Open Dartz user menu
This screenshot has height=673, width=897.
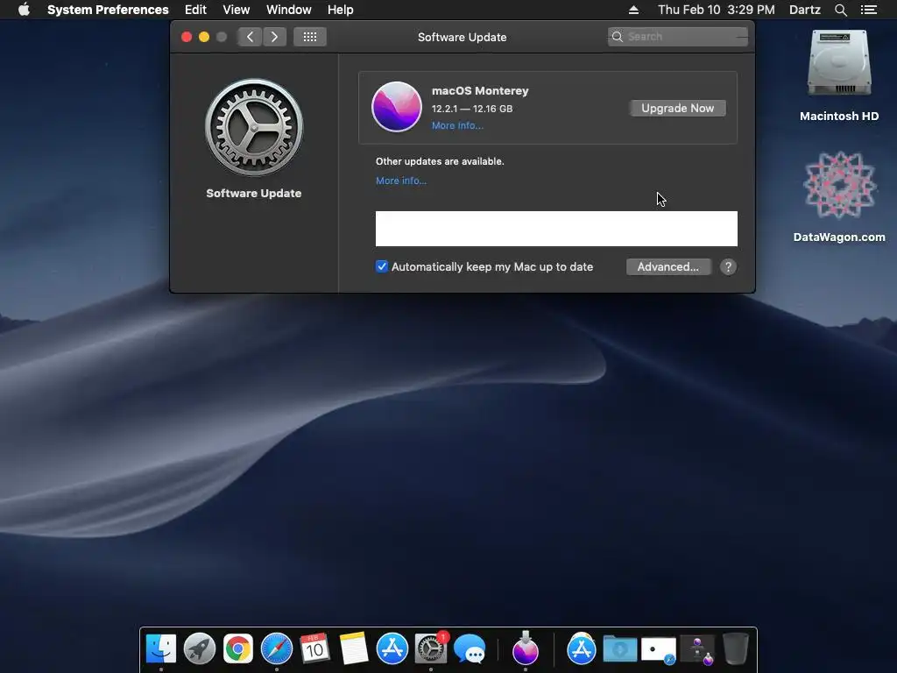(805, 10)
